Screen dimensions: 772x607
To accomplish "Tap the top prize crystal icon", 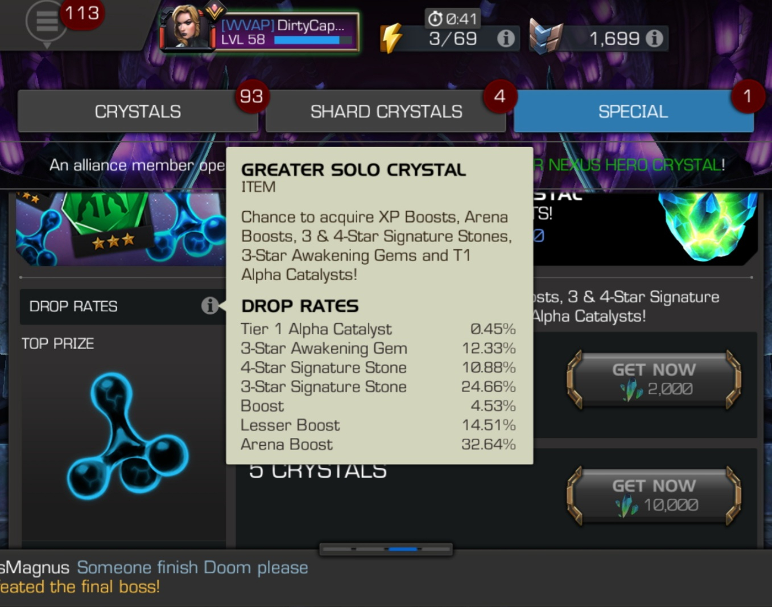I will [x=128, y=437].
